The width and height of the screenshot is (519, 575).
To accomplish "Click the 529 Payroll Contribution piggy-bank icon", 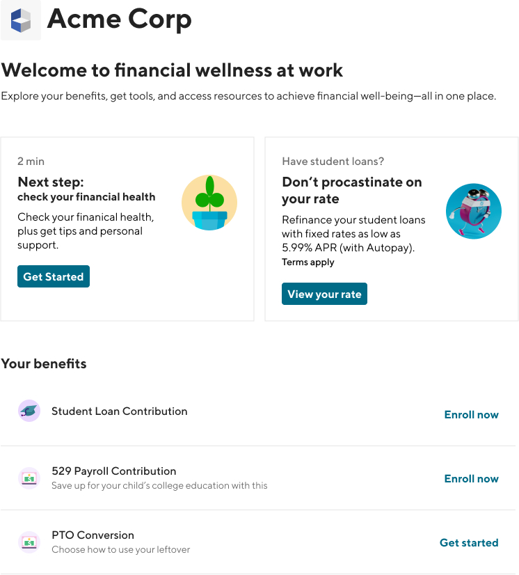I will tap(29, 478).
